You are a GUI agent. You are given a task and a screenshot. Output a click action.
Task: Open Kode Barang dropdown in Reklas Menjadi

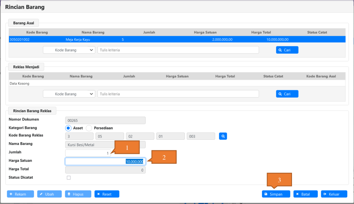(x=69, y=94)
